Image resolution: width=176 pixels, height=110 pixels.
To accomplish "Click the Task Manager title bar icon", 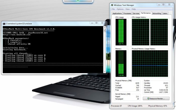I will pos(112,5).
